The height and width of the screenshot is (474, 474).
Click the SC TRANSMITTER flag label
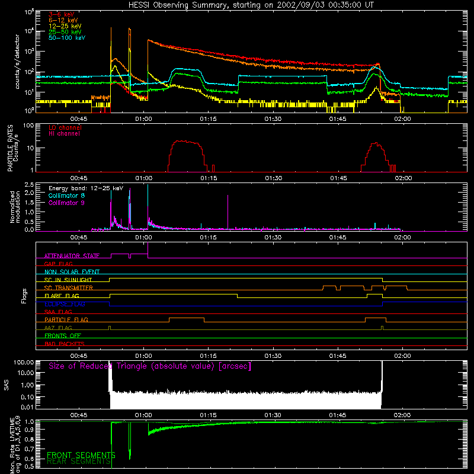pyautogui.click(x=69, y=288)
